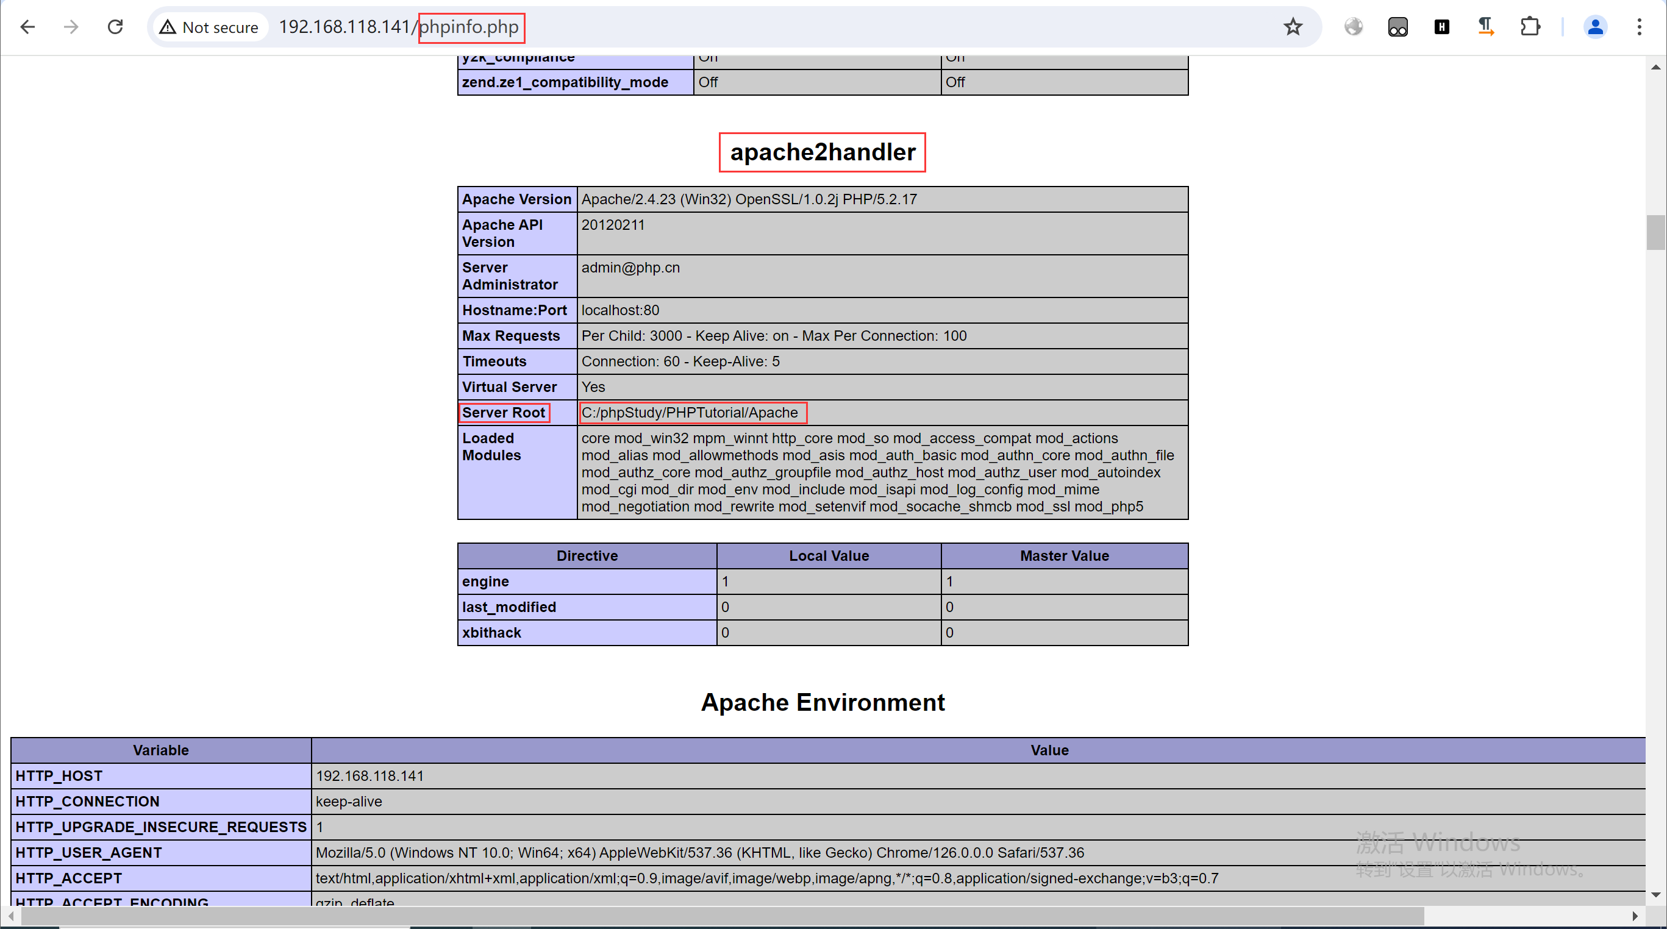Click the Max Requests value cell

(x=882, y=336)
